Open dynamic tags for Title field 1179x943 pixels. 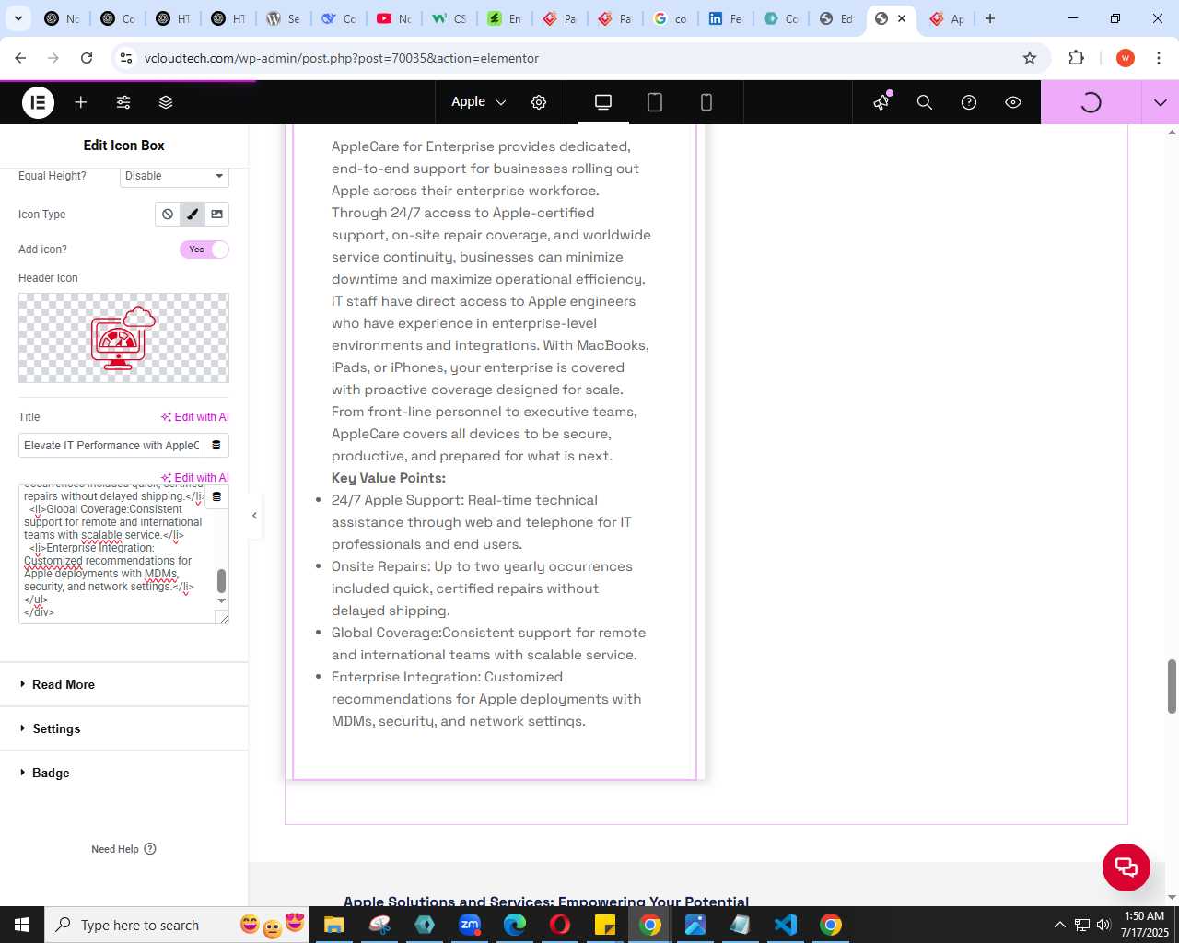click(x=216, y=446)
